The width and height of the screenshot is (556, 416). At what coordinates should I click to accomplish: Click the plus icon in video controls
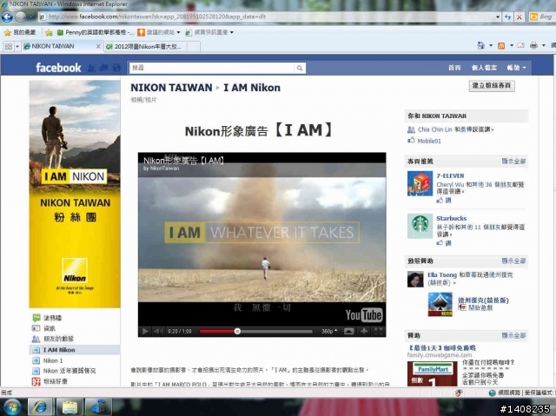coord(364,331)
